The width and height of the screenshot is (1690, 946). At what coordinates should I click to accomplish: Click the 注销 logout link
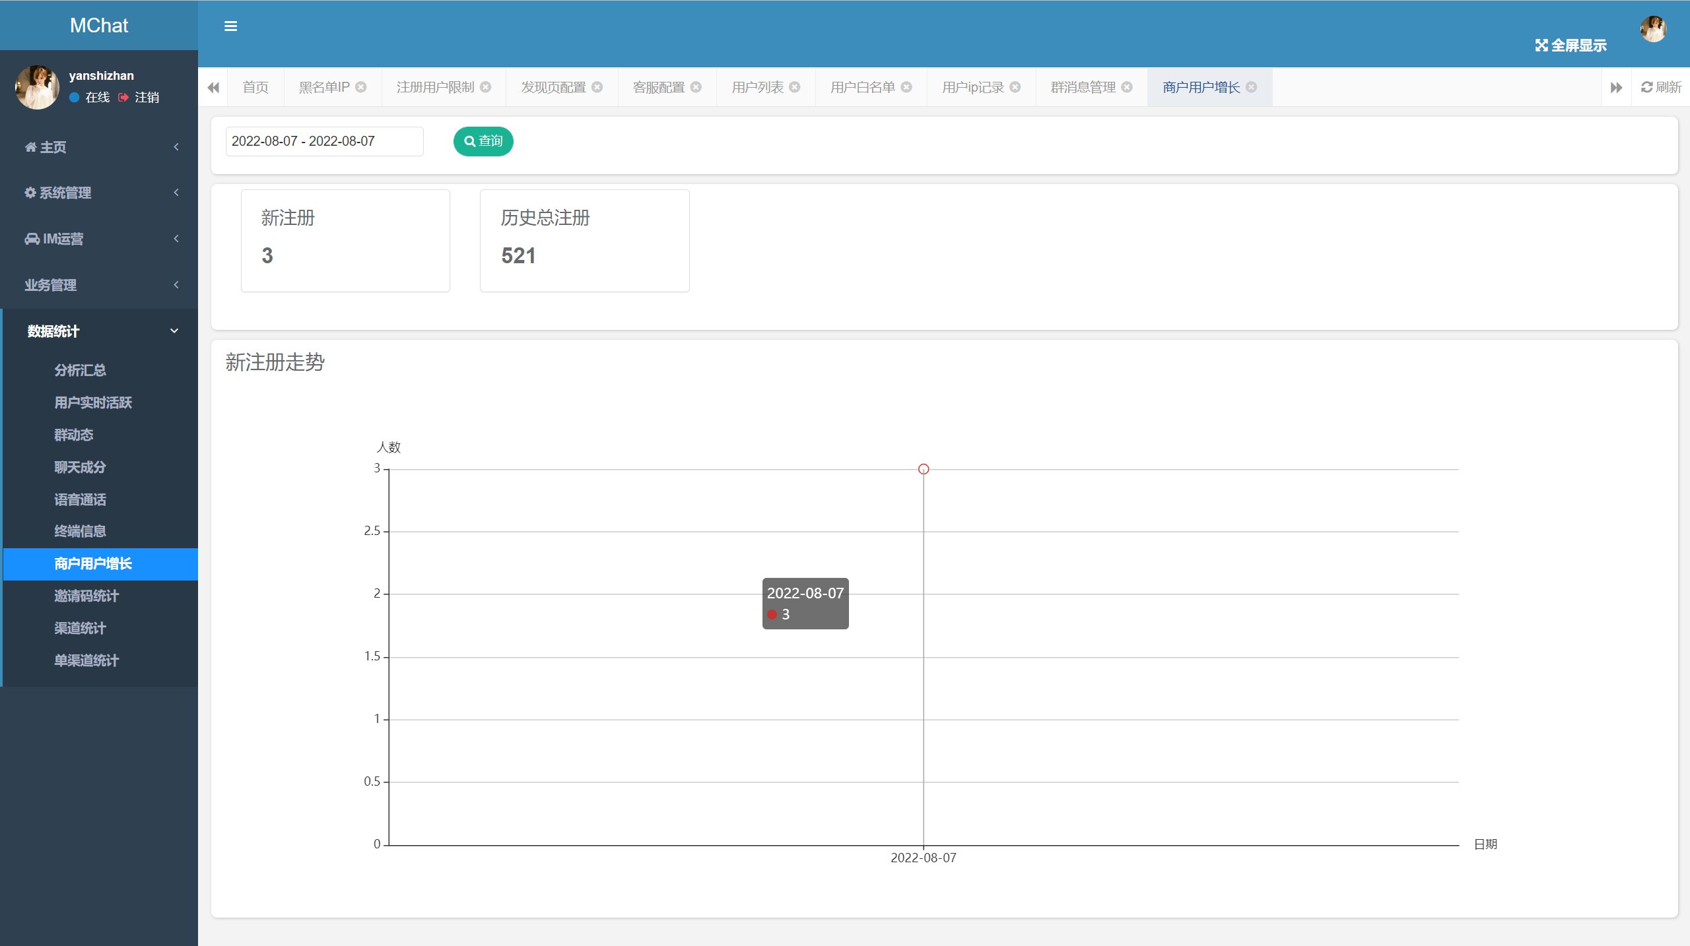(147, 97)
